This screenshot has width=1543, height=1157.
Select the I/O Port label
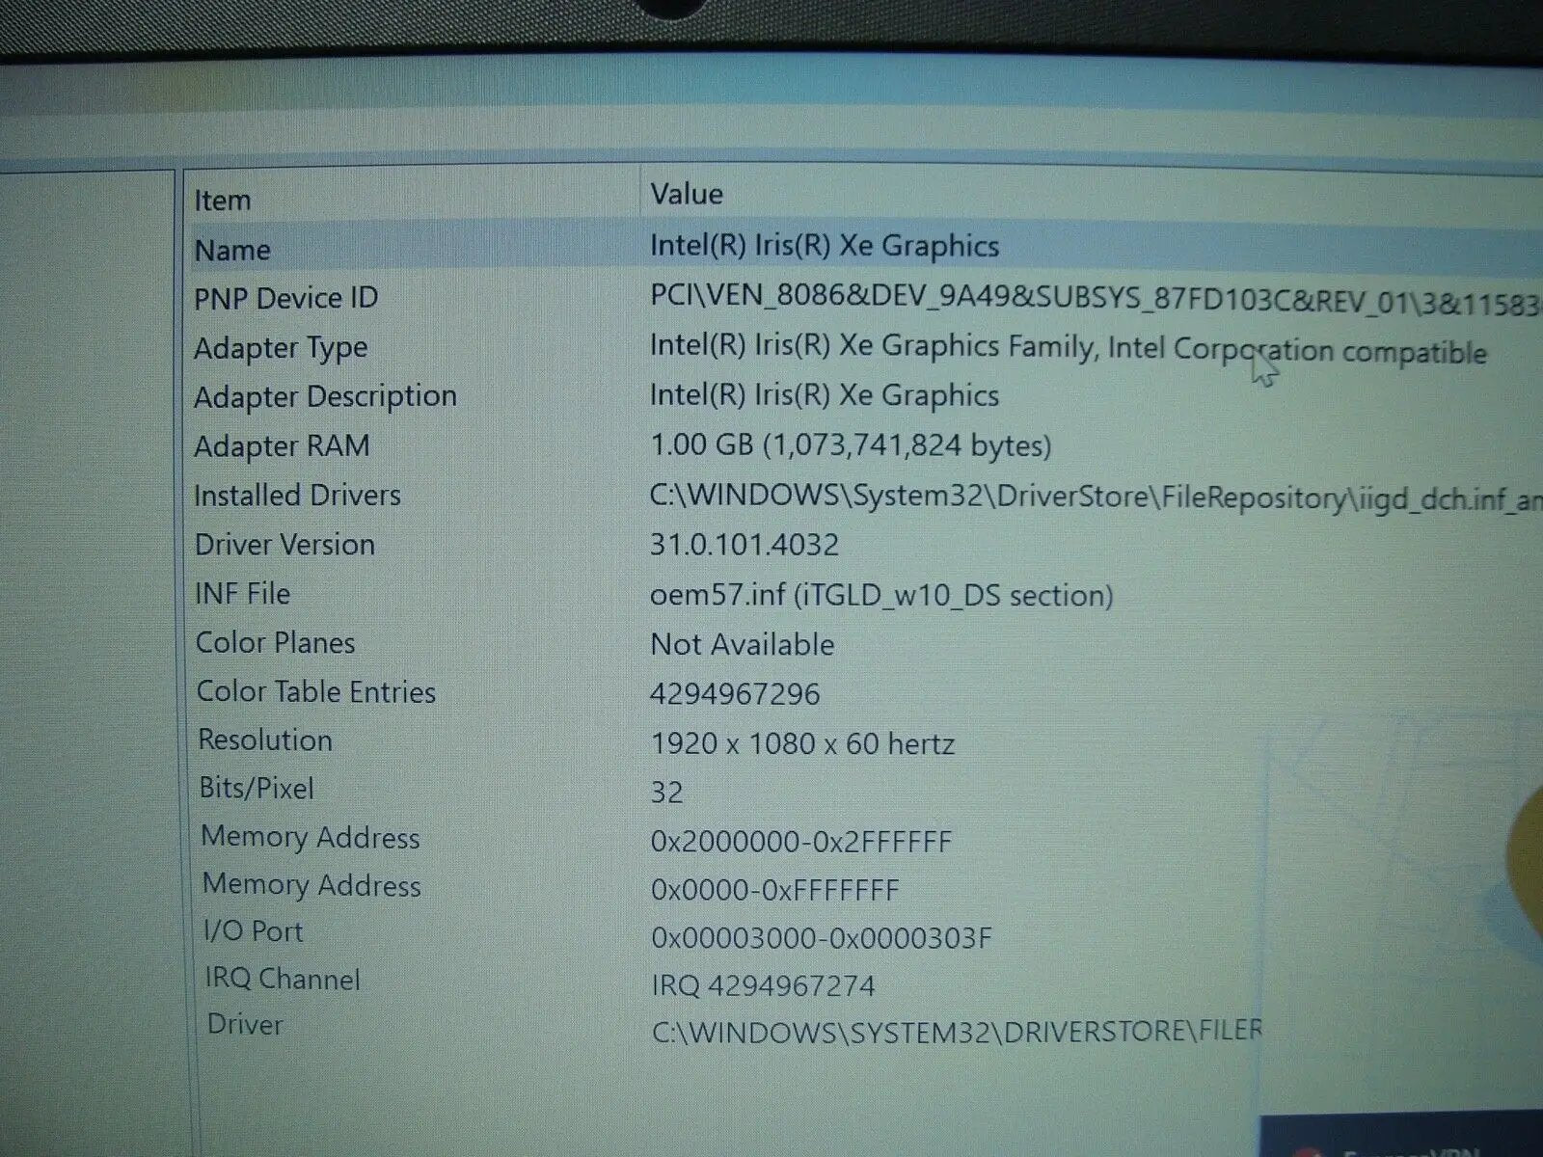[254, 932]
